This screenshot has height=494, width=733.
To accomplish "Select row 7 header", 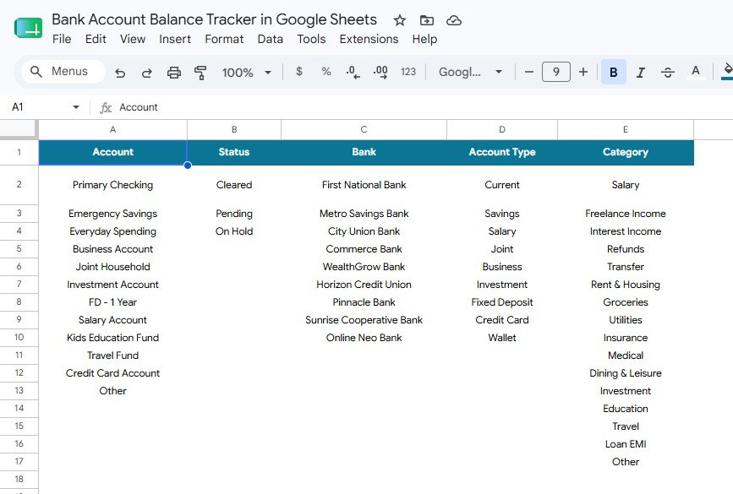I will tap(19, 284).
